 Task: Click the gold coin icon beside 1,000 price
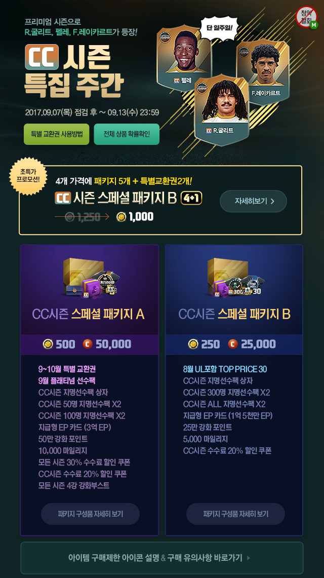[121, 217]
